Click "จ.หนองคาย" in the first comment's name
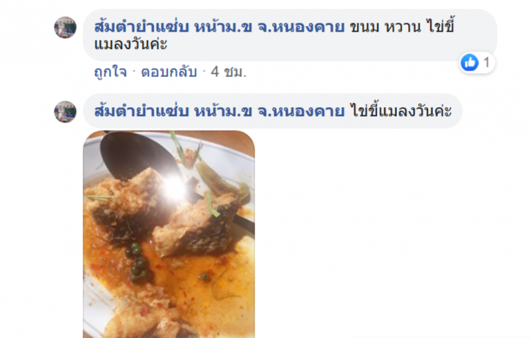Viewport: 531px width, 338px height. click(x=301, y=27)
